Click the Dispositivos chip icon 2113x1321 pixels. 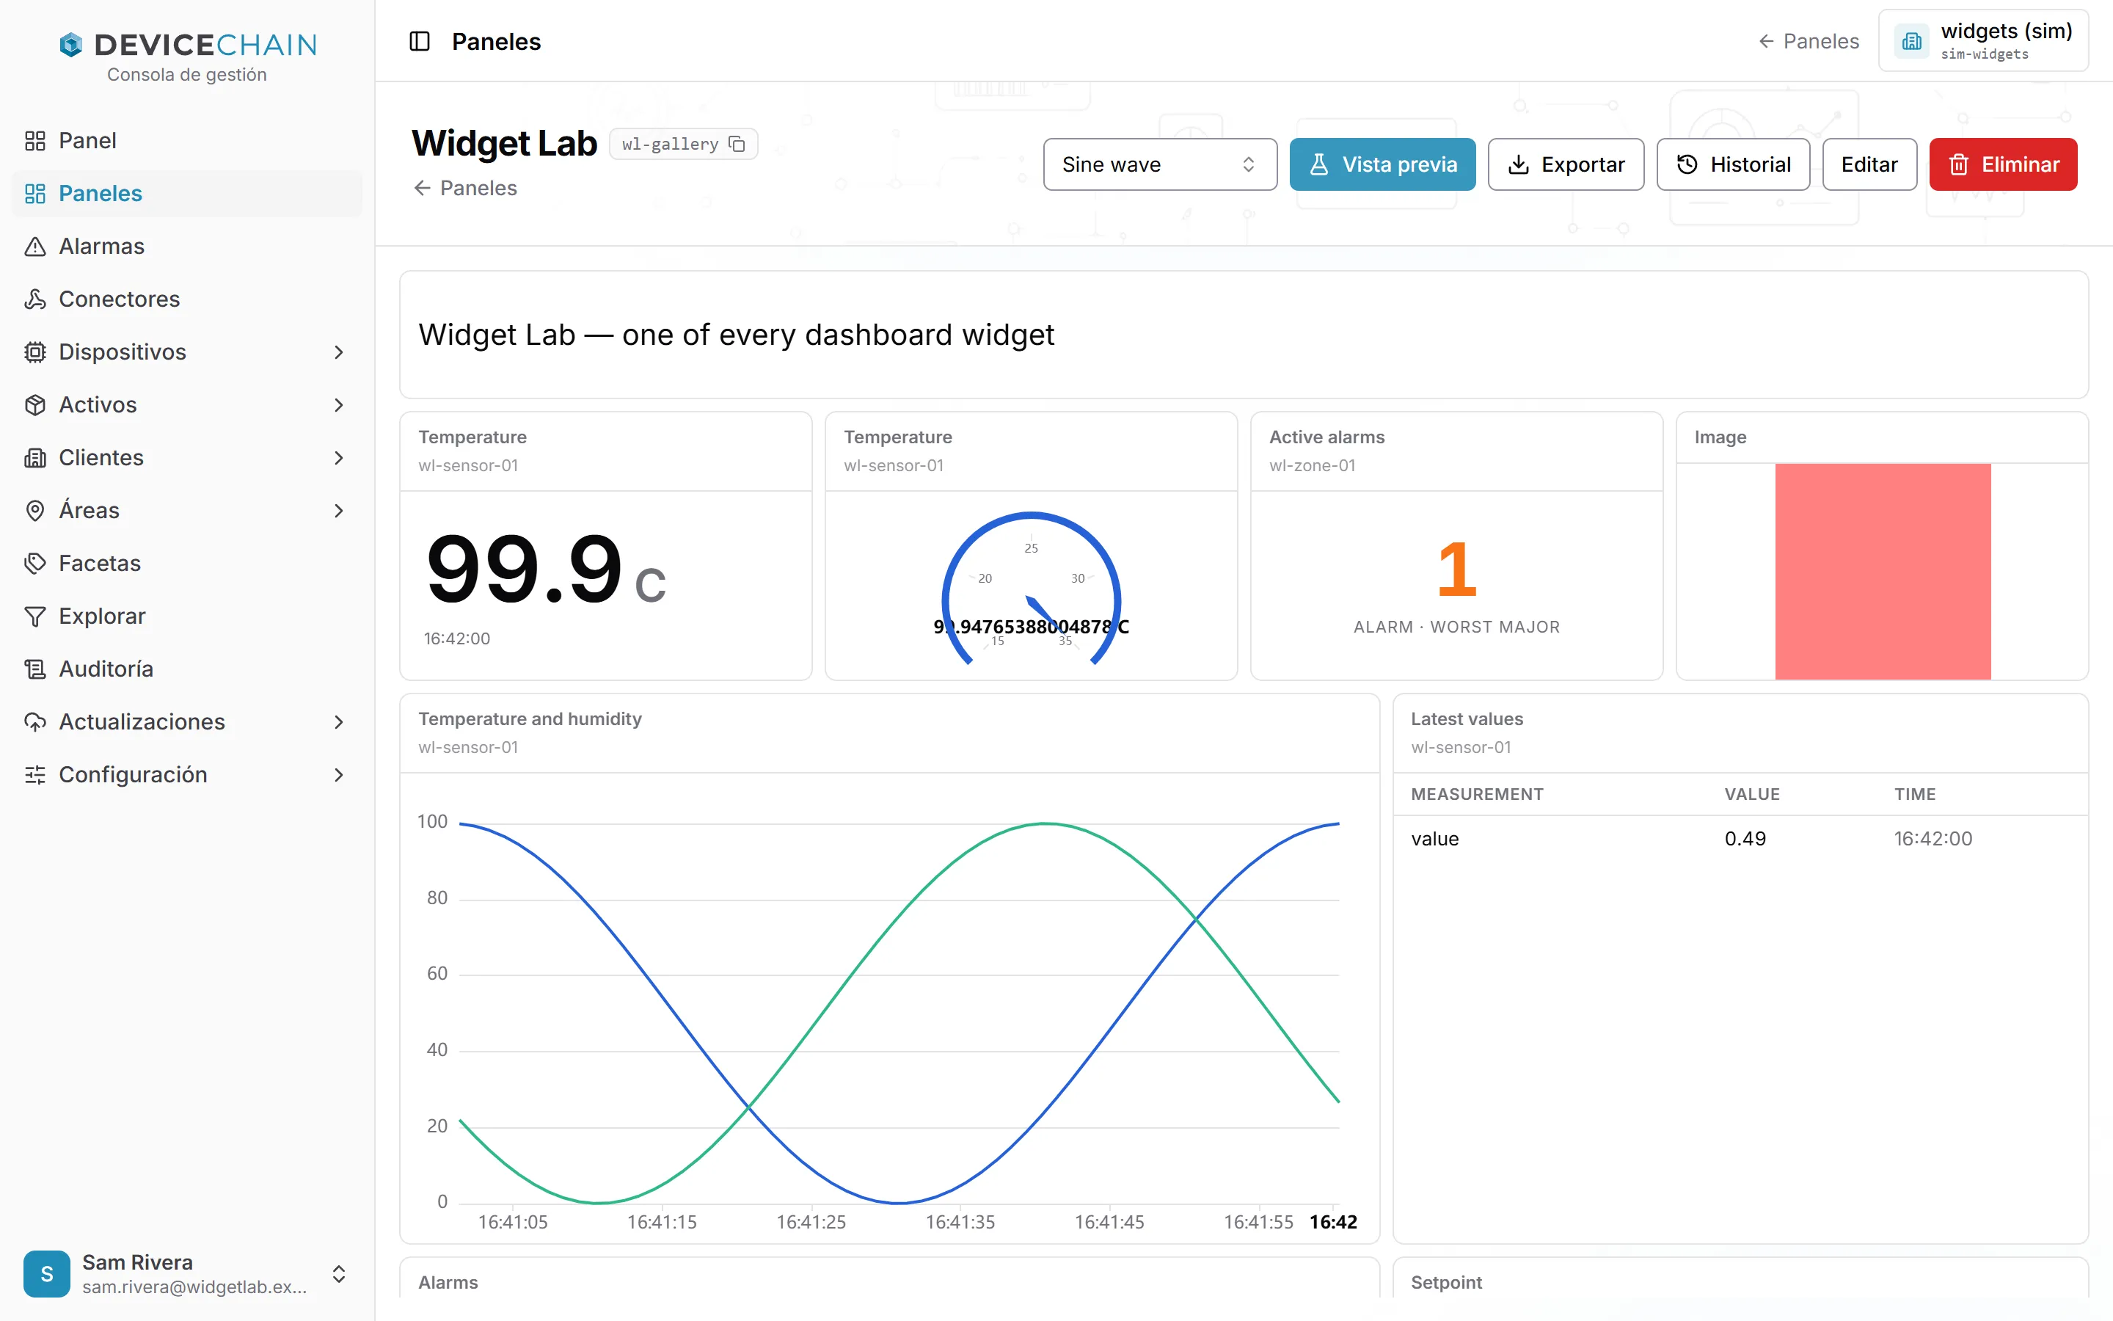(35, 352)
